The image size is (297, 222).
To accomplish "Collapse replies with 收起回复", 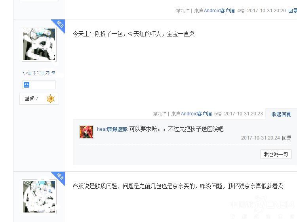I will (x=281, y=114).
